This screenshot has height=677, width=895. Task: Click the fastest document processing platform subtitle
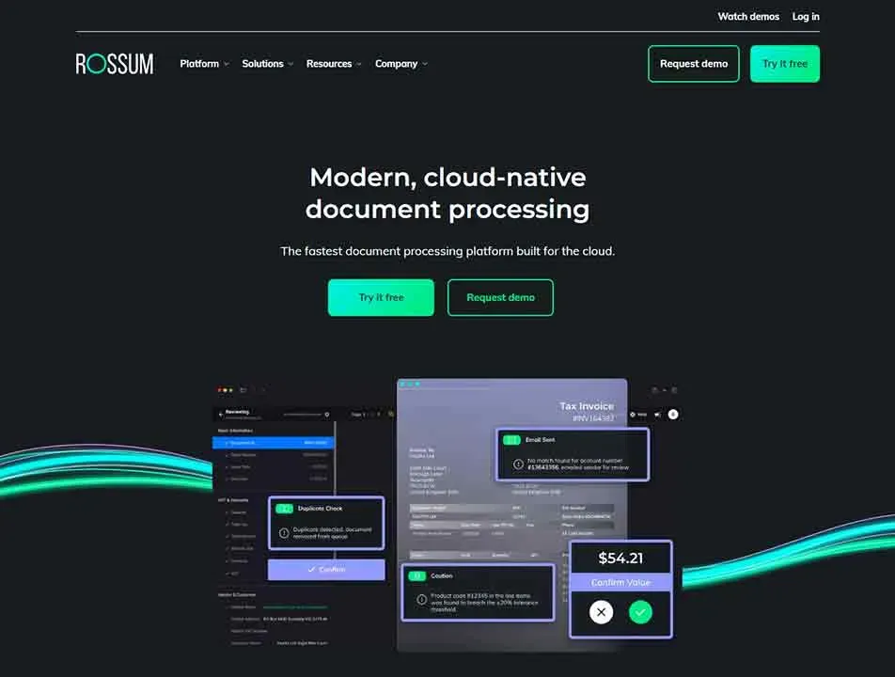pyautogui.click(x=447, y=251)
